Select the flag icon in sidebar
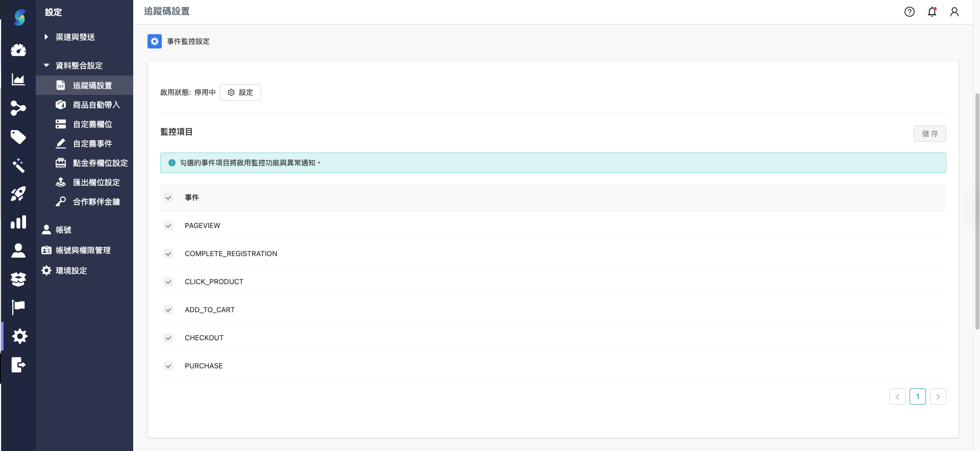980x451 pixels. coord(18,307)
